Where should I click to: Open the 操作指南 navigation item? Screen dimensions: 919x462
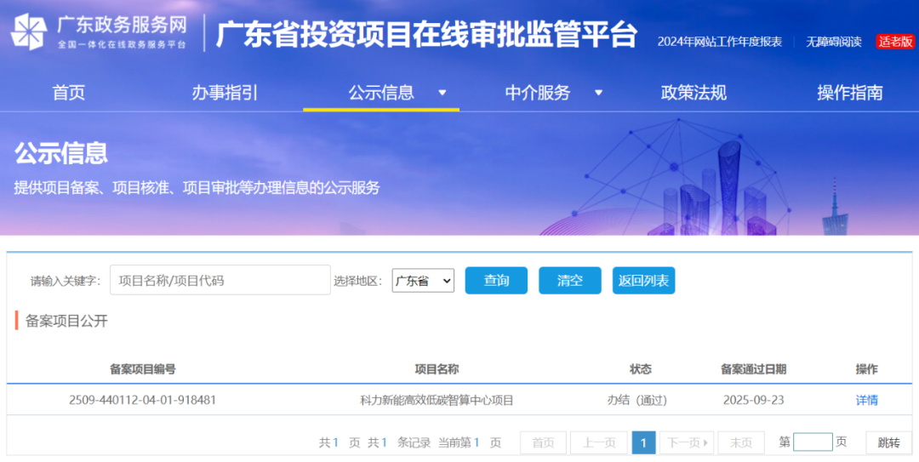[849, 93]
